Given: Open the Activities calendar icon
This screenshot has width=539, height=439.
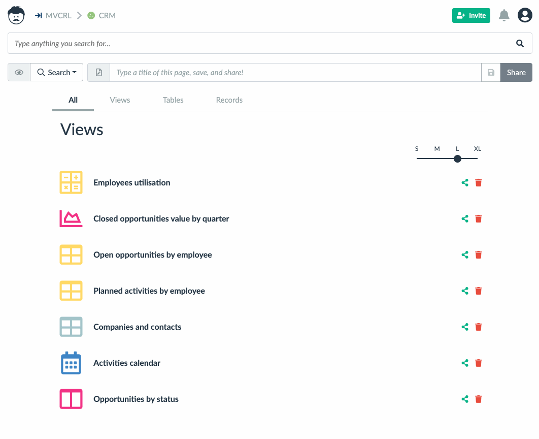Looking at the screenshot, I should (71, 363).
